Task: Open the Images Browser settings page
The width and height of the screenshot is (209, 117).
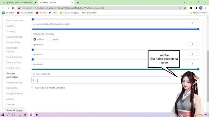Action: coord(14,94)
